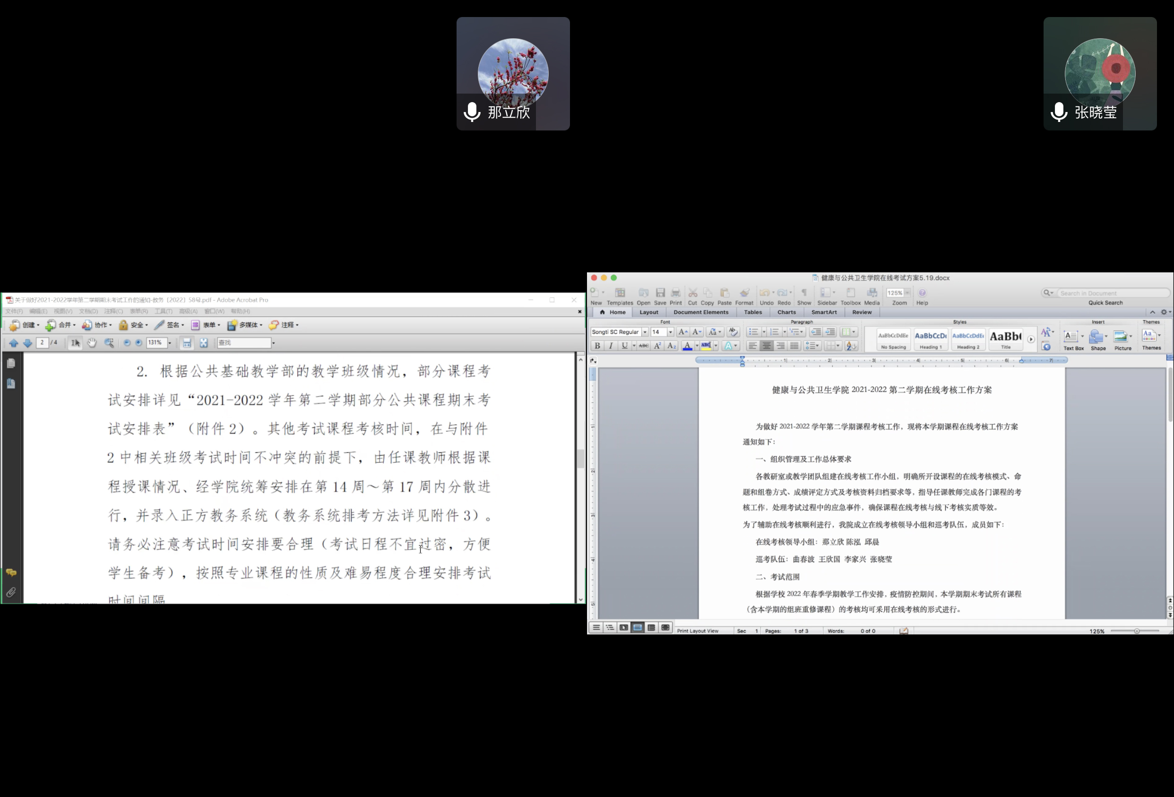The width and height of the screenshot is (1174, 797).
Task: Toggle Italic formatting in Word
Action: point(611,346)
